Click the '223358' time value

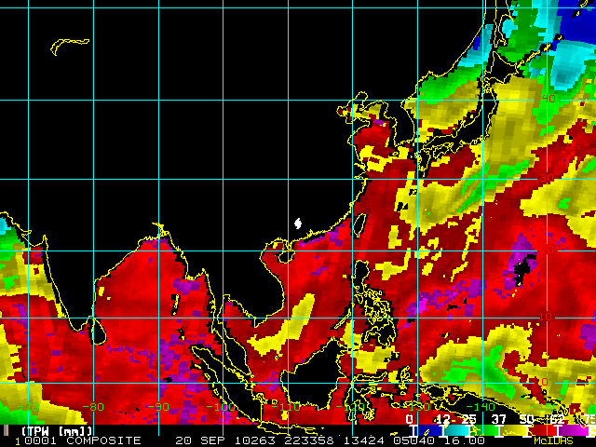pyautogui.click(x=308, y=440)
